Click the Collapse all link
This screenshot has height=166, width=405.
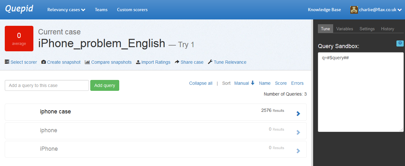pyautogui.click(x=201, y=83)
